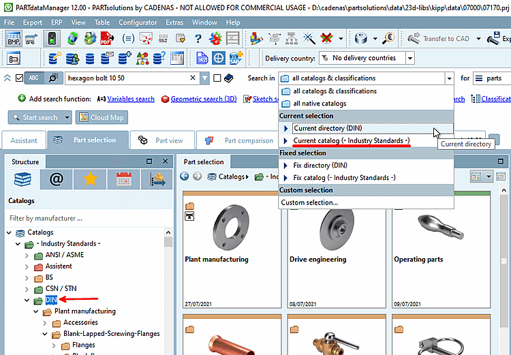Expand the ANSI / ASME tree node
The width and height of the screenshot is (511, 355).
click(27, 256)
